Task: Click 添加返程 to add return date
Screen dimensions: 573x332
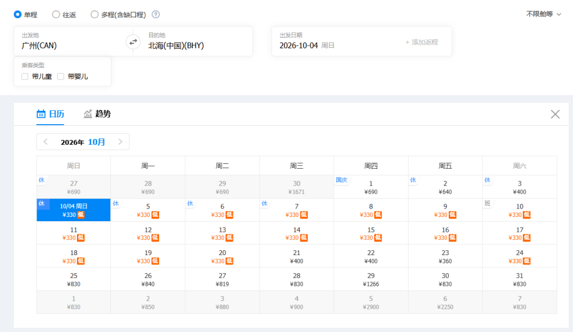Action: [x=421, y=42]
